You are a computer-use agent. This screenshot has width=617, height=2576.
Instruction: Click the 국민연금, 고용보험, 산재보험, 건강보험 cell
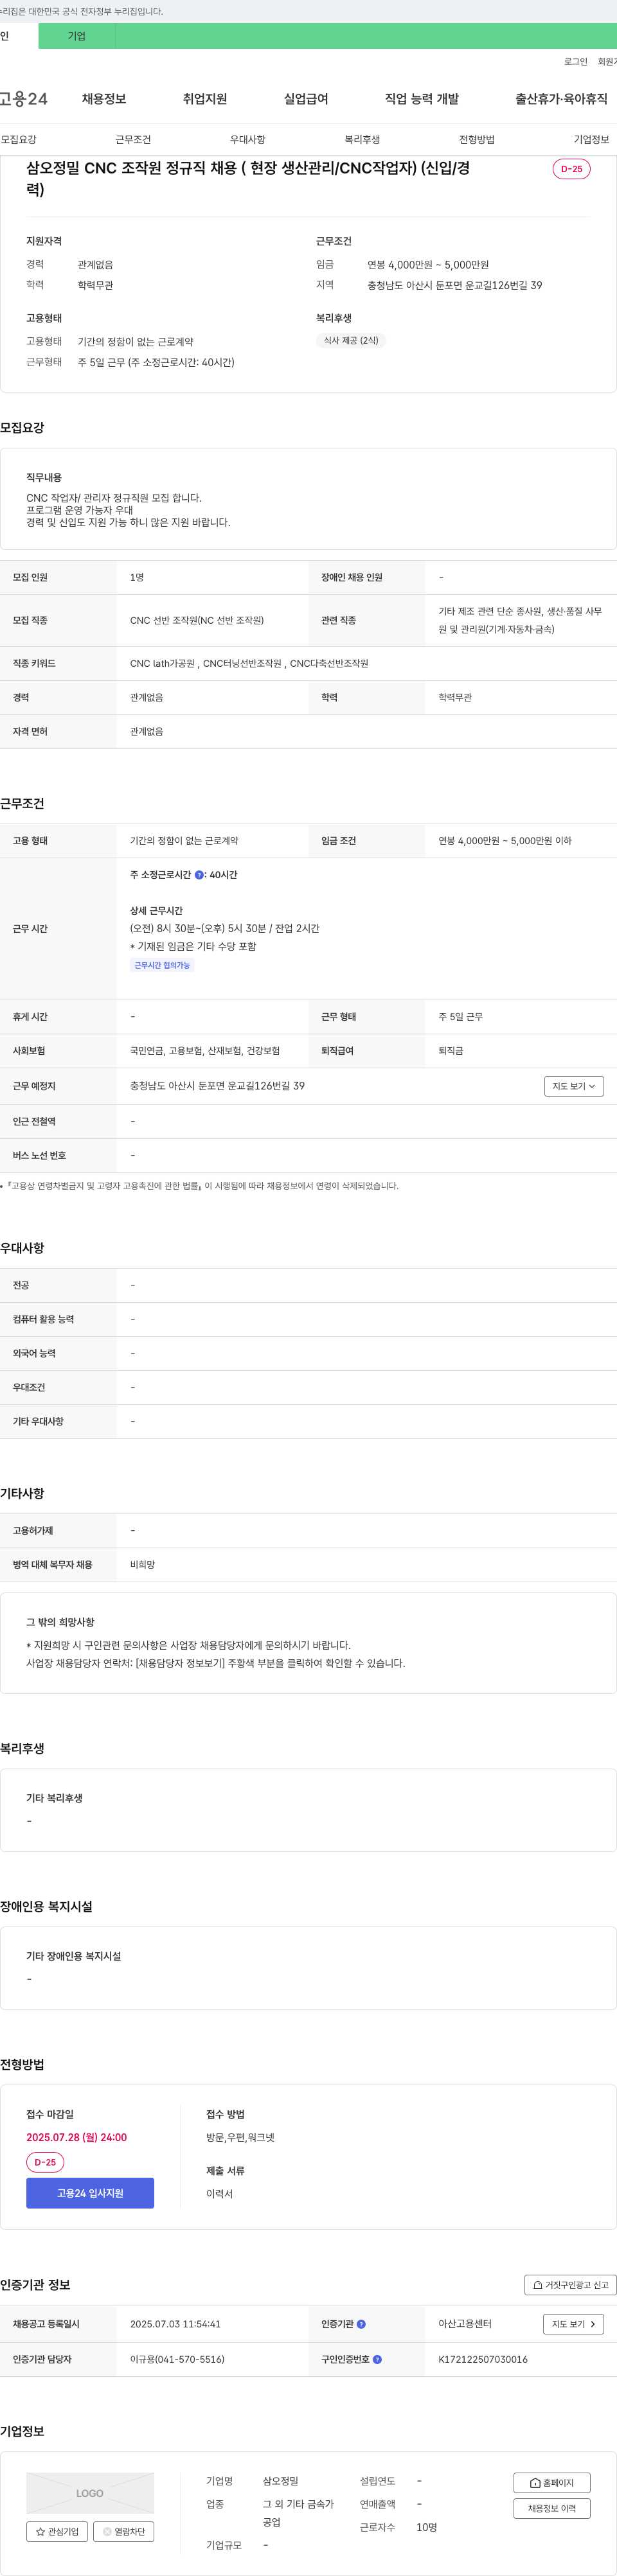205,1051
